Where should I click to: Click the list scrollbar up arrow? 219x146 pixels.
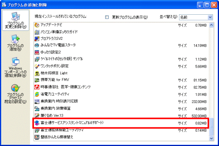pyautogui.click(x=211, y=25)
